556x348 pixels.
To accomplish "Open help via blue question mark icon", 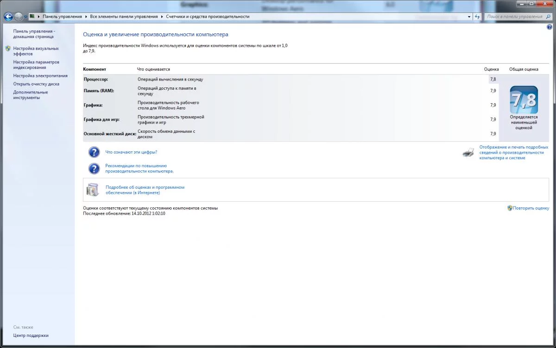I will click(550, 27).
